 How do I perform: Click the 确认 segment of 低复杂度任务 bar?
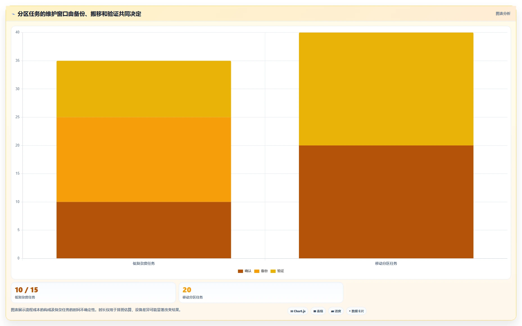(144, 230)
